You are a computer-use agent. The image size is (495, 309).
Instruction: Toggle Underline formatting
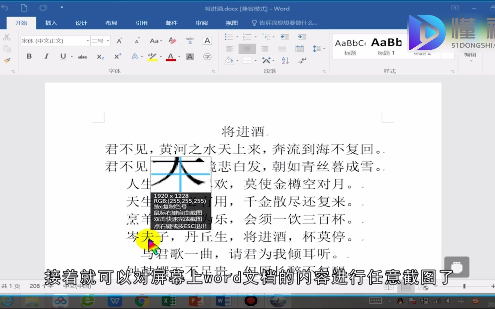coord(63,56)
